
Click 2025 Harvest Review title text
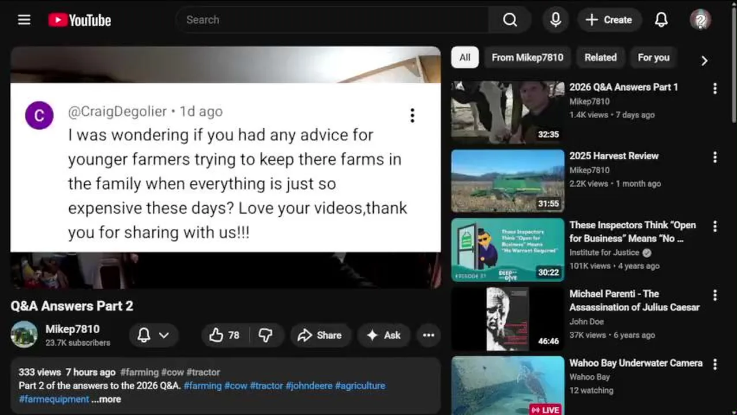pos(614,156)
